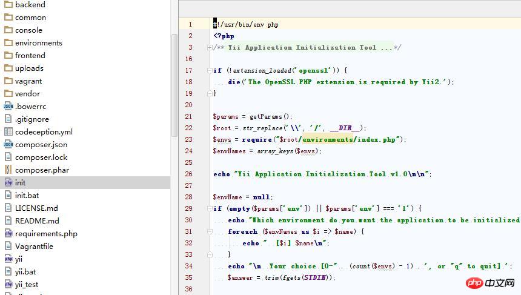Click the codeception.yml file name
Viewport: 521px width, 295px height.
tap(44, 132)
